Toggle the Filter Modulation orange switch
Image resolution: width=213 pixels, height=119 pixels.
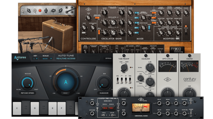(x=154, y=13)
